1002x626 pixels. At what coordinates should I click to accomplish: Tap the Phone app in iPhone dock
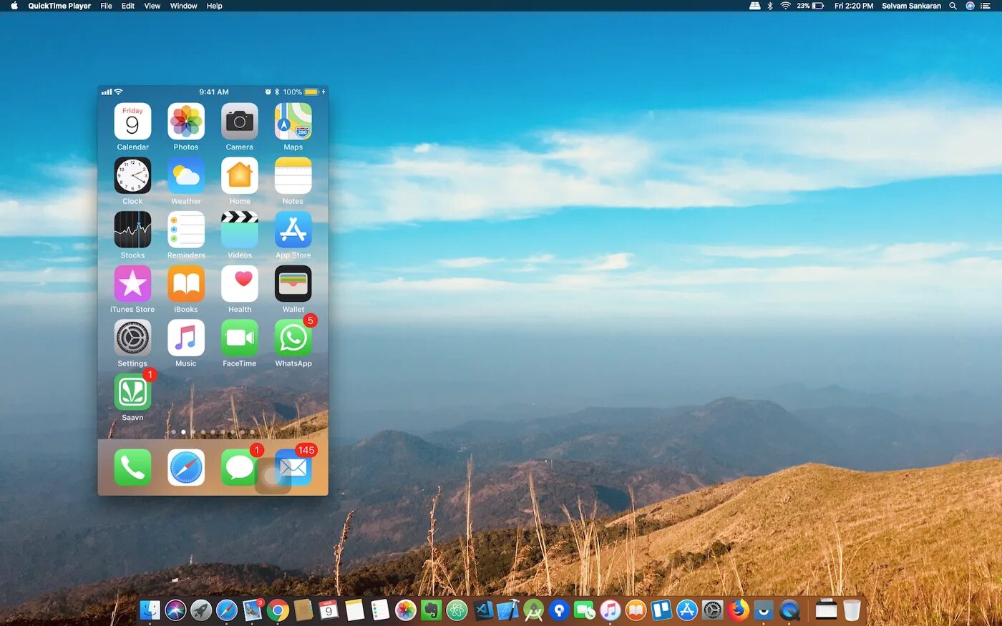click(132, 468)
